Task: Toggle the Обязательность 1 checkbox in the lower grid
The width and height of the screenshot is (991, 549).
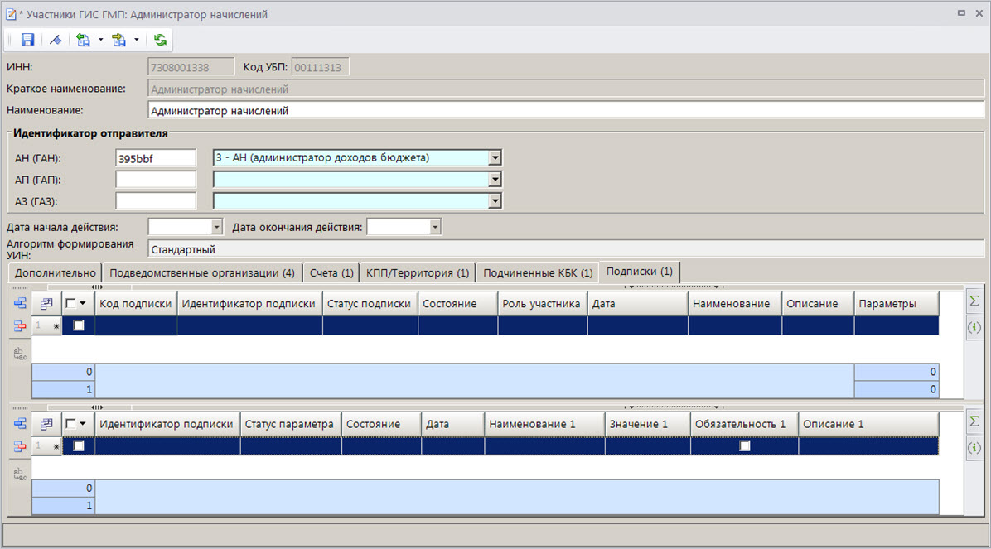Action: tap(745, 446)
